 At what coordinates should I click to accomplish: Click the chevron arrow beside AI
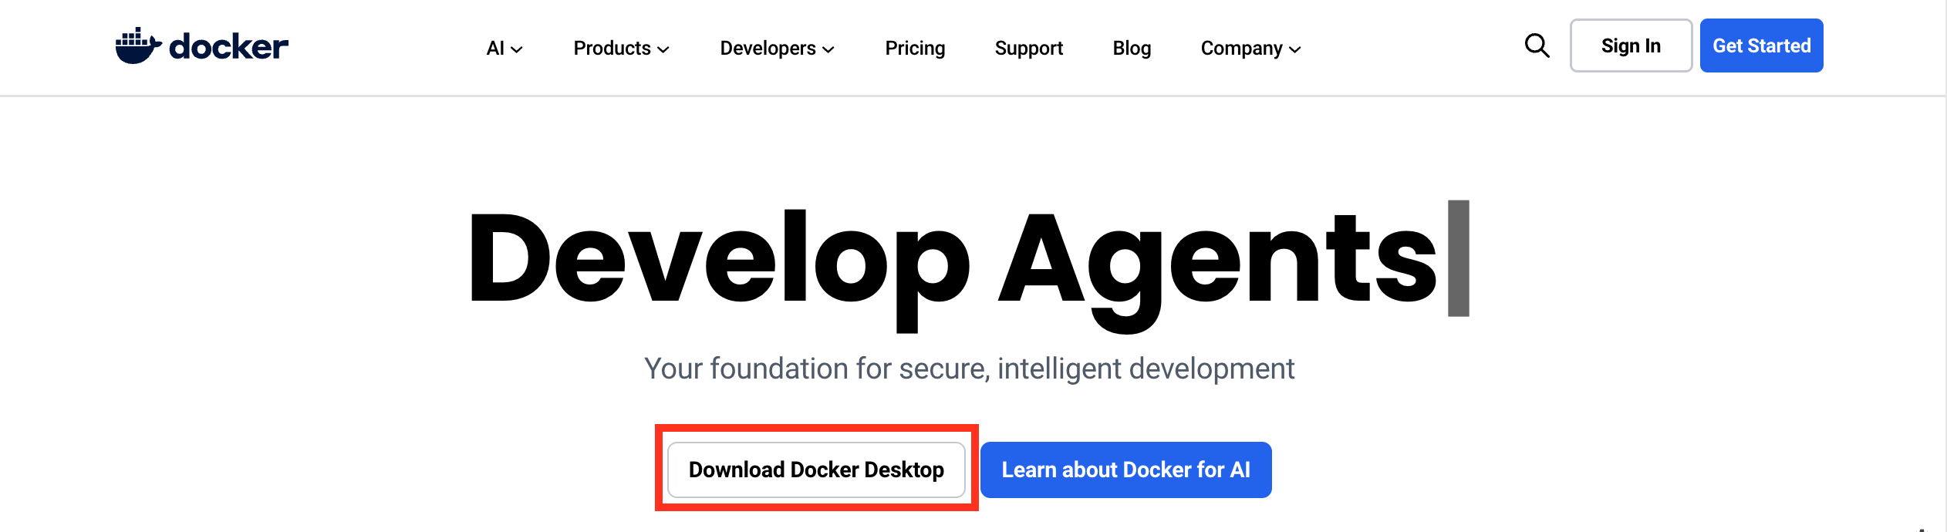pos(517,49)
